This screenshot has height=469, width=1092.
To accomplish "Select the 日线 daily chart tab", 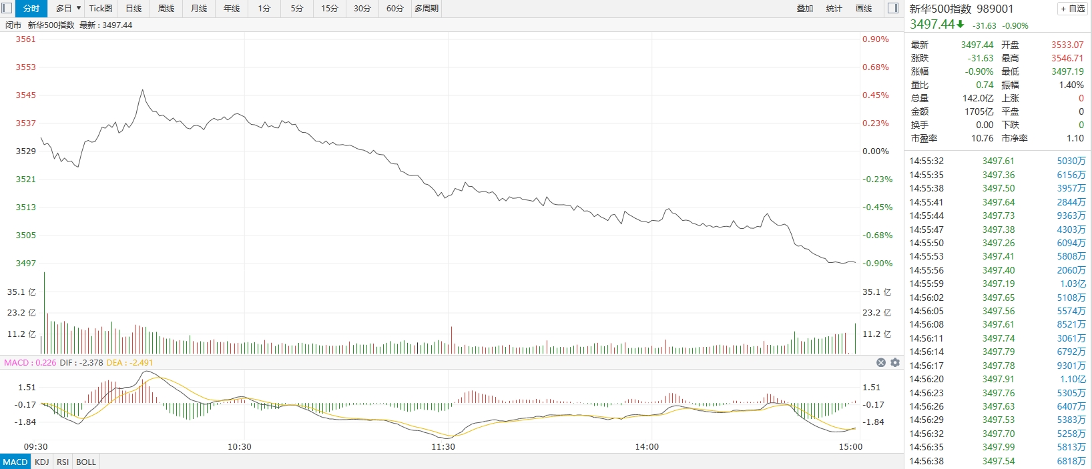I will pos(133,9).
